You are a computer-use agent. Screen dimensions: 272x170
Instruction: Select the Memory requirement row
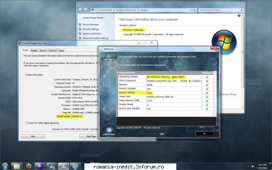166,85
